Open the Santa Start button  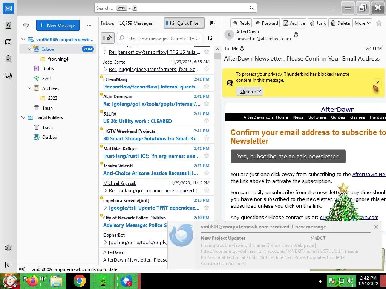click(x=10, y=281)
